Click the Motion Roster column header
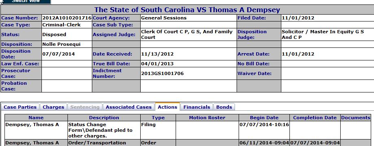Screen dimensions: 374x146 point(207,118)
